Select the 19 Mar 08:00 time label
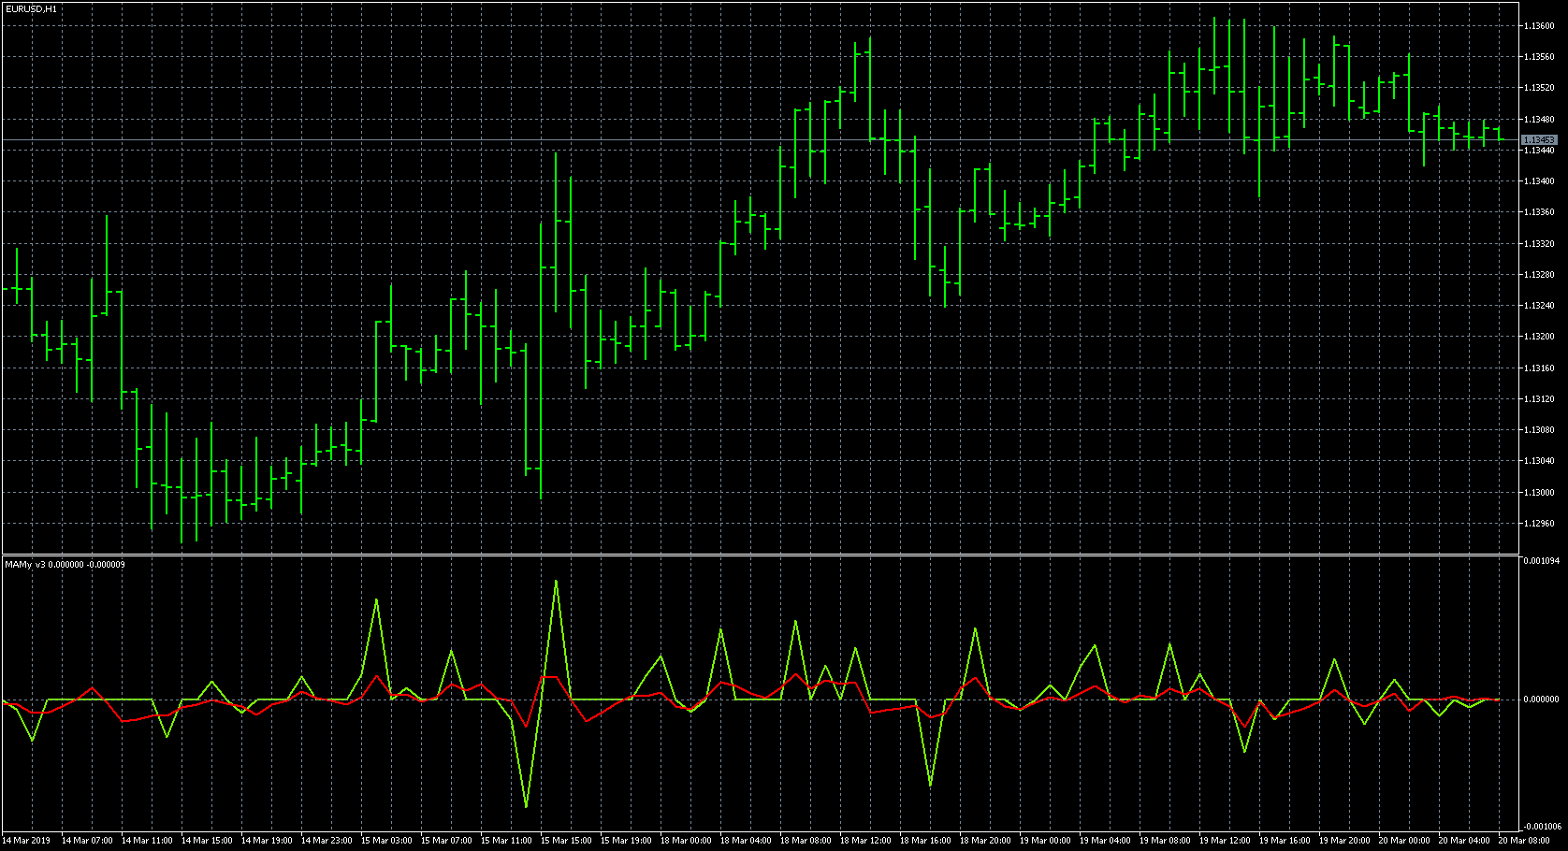The width and height of the screenshot is (1568, 851). [x=1165, y=841]
